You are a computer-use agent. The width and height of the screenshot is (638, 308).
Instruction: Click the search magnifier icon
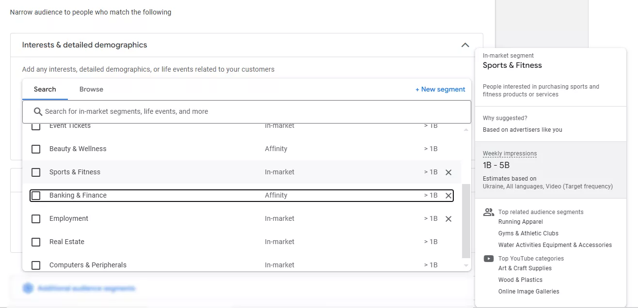click(x=38, y=112)
